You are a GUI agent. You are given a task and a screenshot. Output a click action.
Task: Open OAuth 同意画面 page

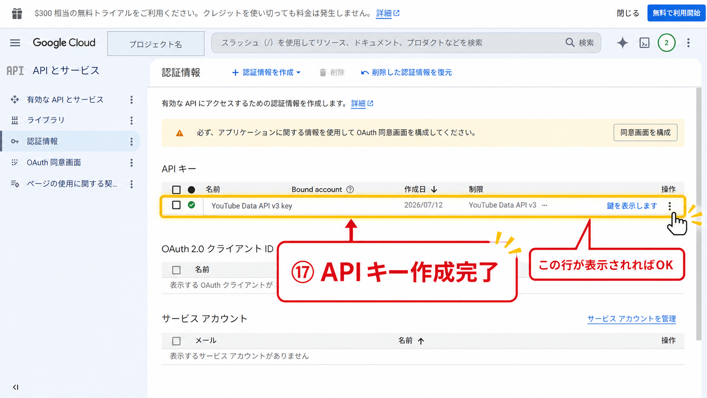click(x=54, y=162)
